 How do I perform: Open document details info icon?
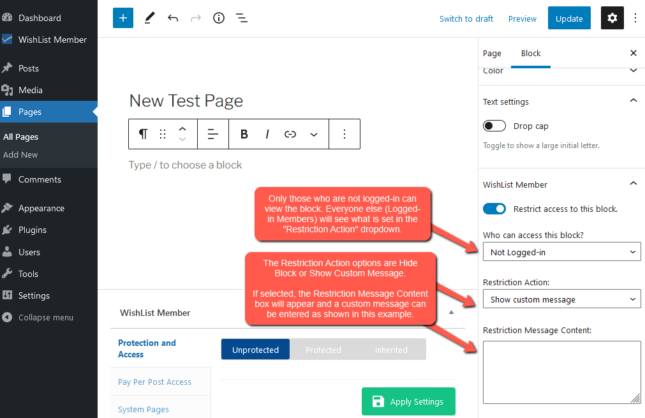point(219,18)
